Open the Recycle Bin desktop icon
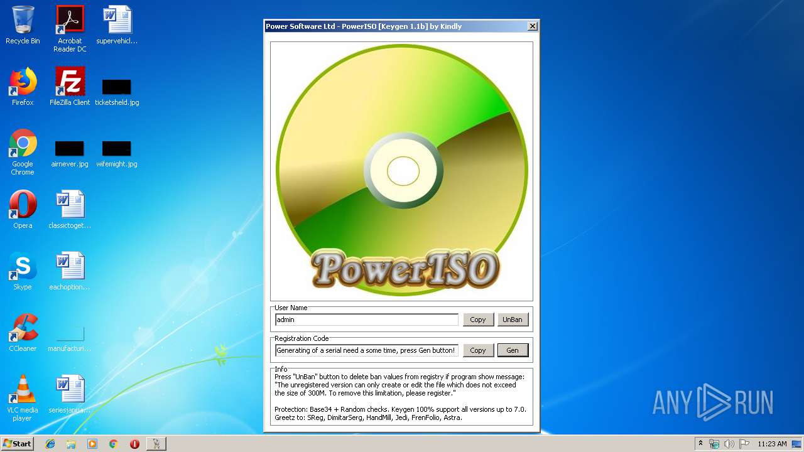The width and height of the screenshot is (804, 452). tap(23, 26)
